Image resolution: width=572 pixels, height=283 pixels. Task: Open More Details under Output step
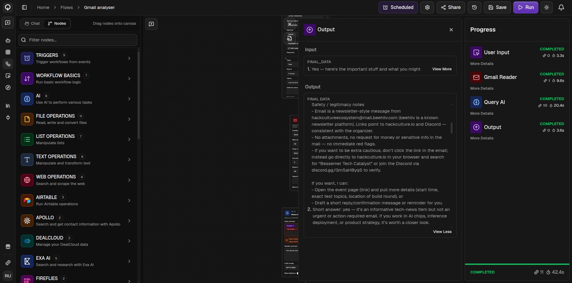[x=482, y=138]
